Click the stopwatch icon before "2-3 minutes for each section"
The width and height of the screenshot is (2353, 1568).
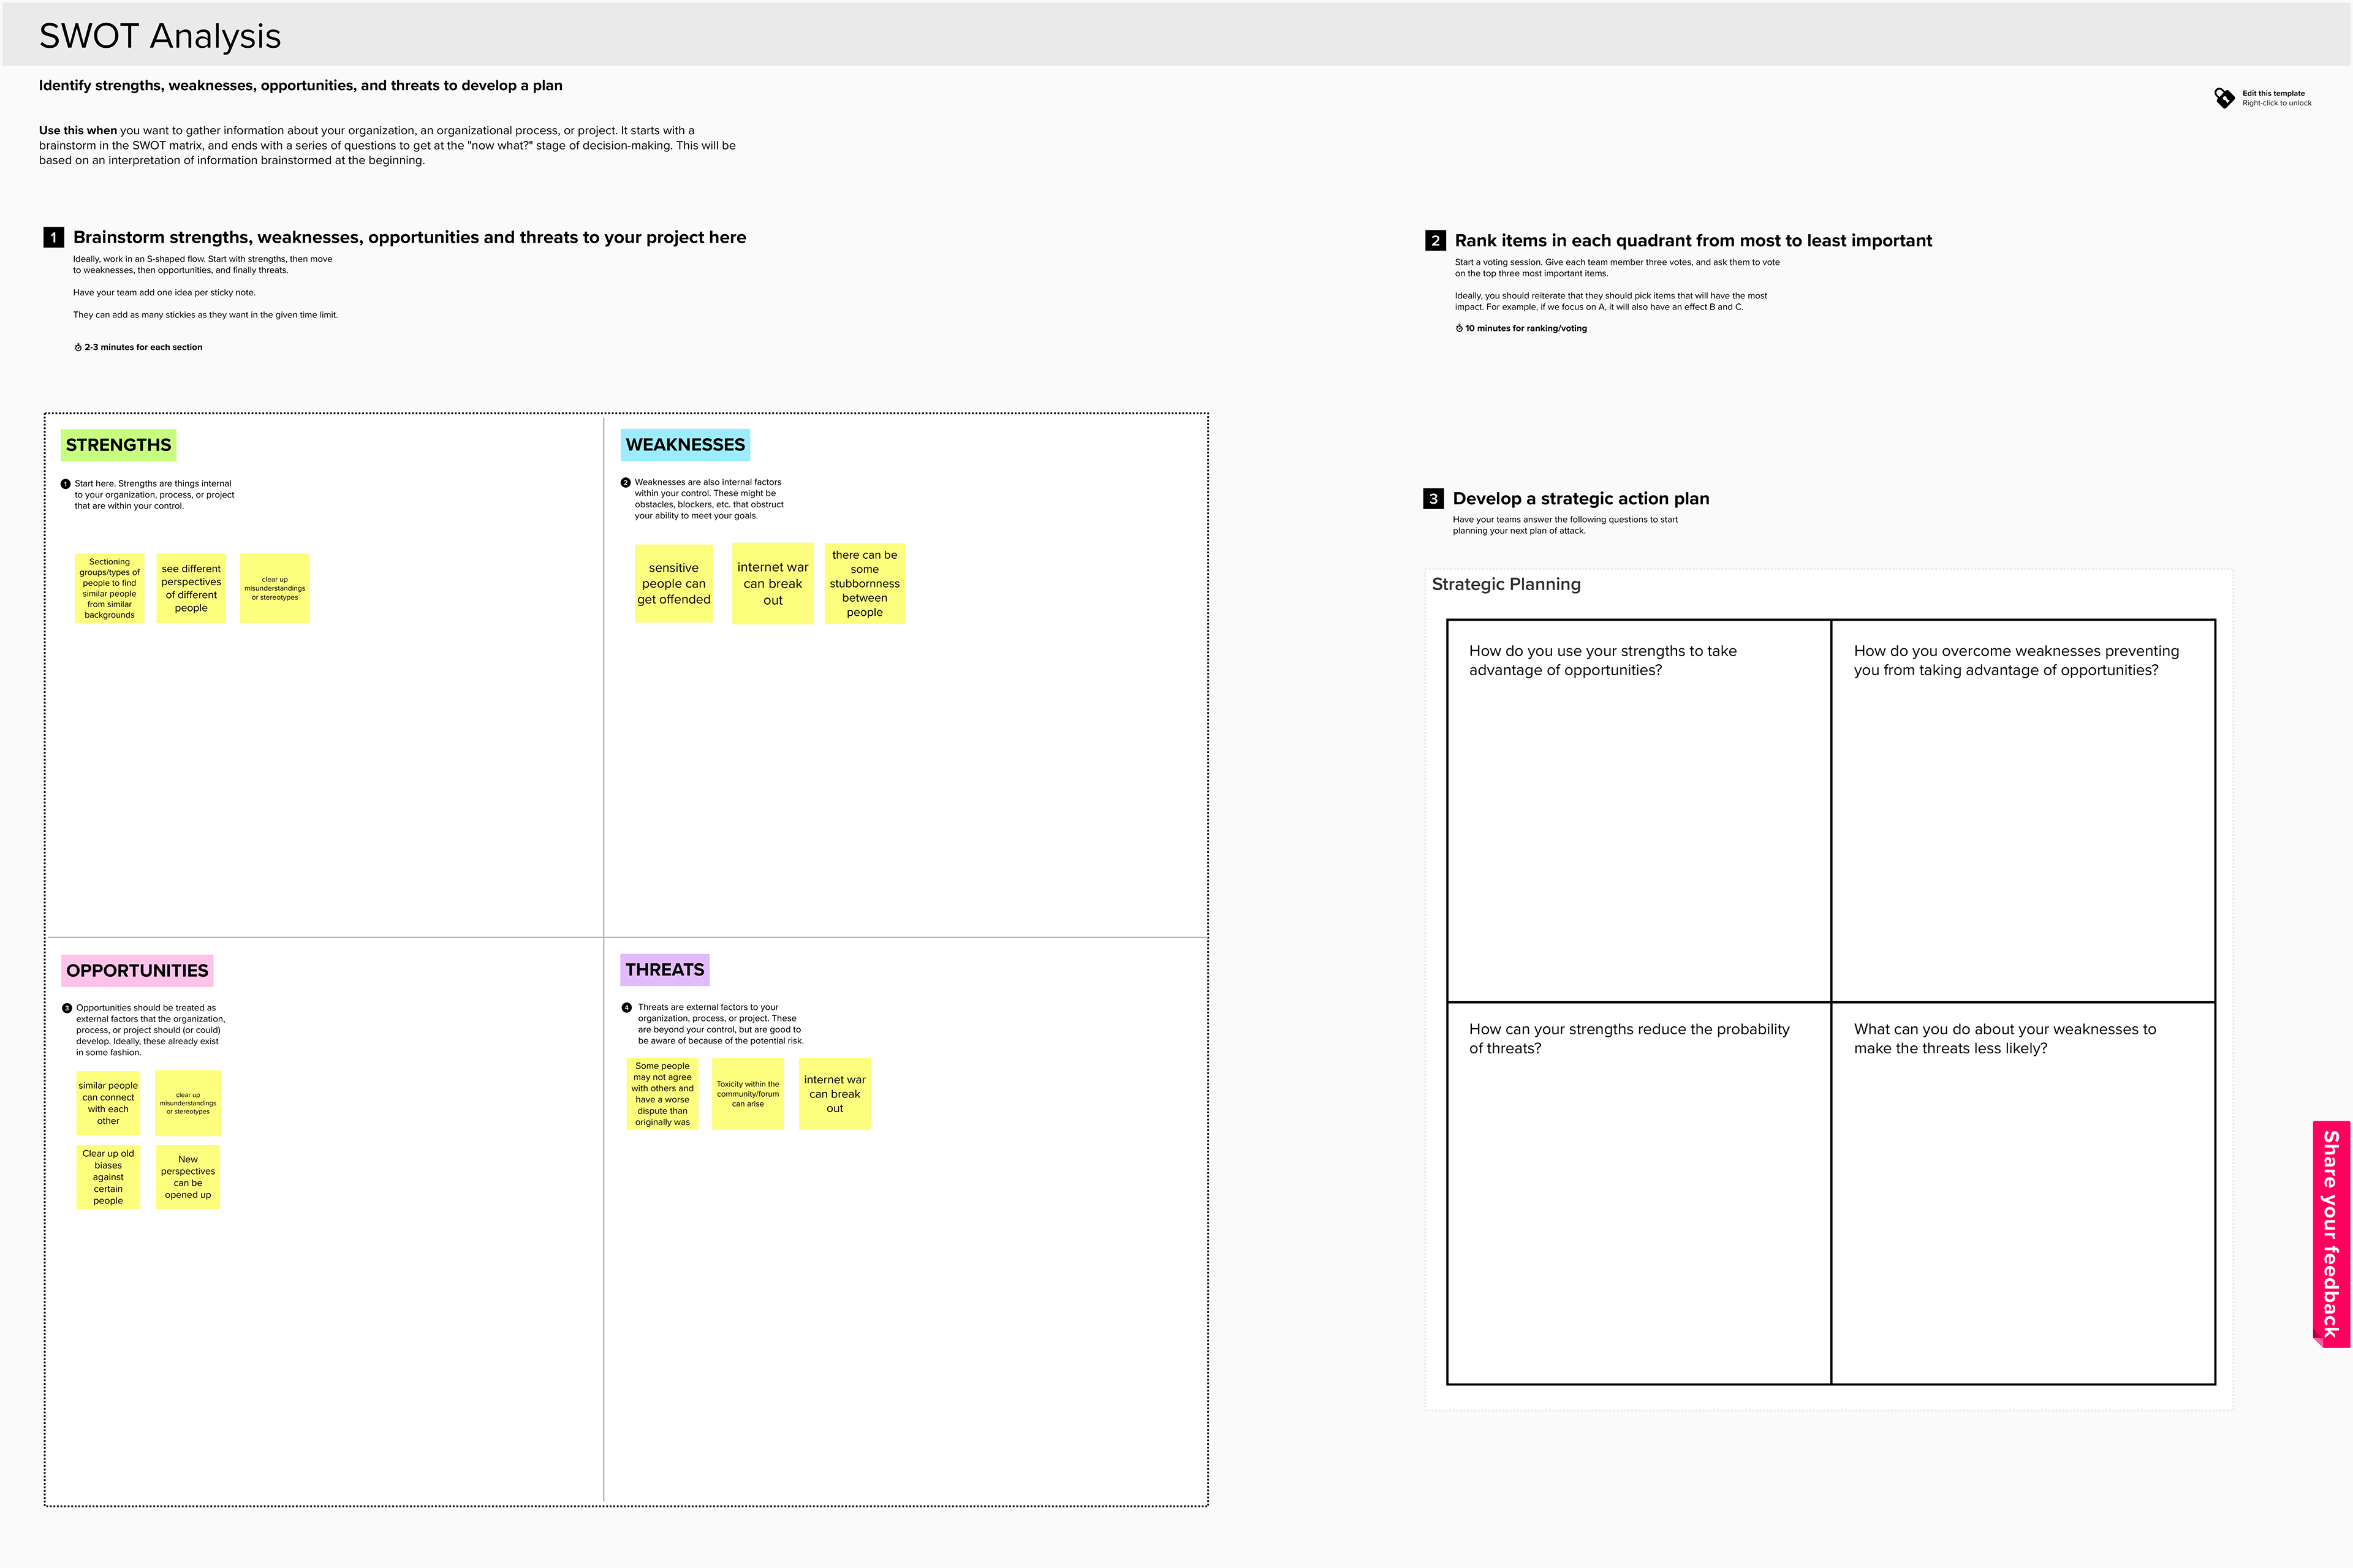pos(78,347)
